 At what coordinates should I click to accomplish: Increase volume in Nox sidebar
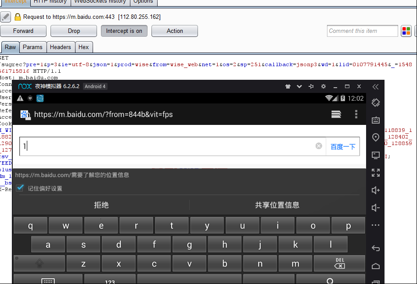pyautogui.click(x=375, y=190)
